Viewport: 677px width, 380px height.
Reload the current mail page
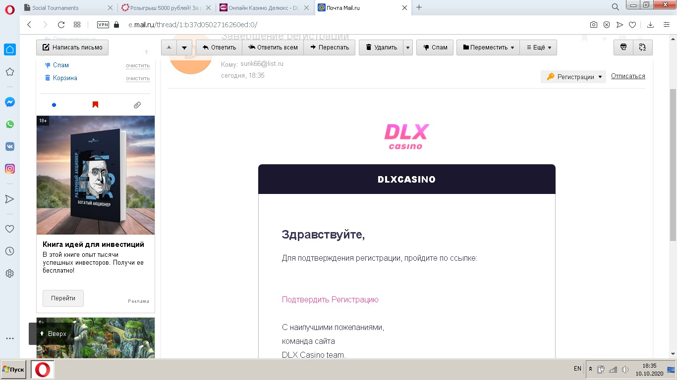61,25
